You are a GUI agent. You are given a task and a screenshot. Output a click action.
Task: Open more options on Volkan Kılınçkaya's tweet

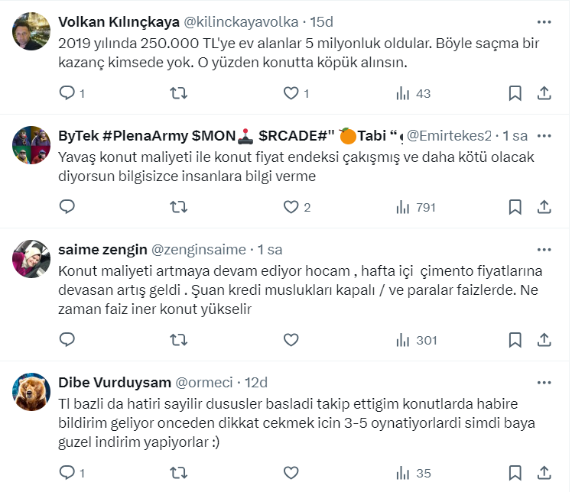pos(544,21)
